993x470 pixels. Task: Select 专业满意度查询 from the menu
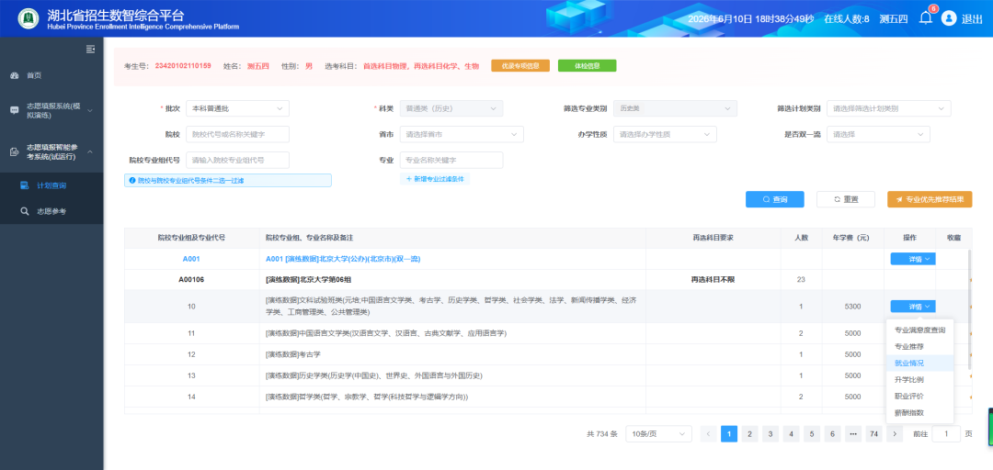tap(919, 330)
